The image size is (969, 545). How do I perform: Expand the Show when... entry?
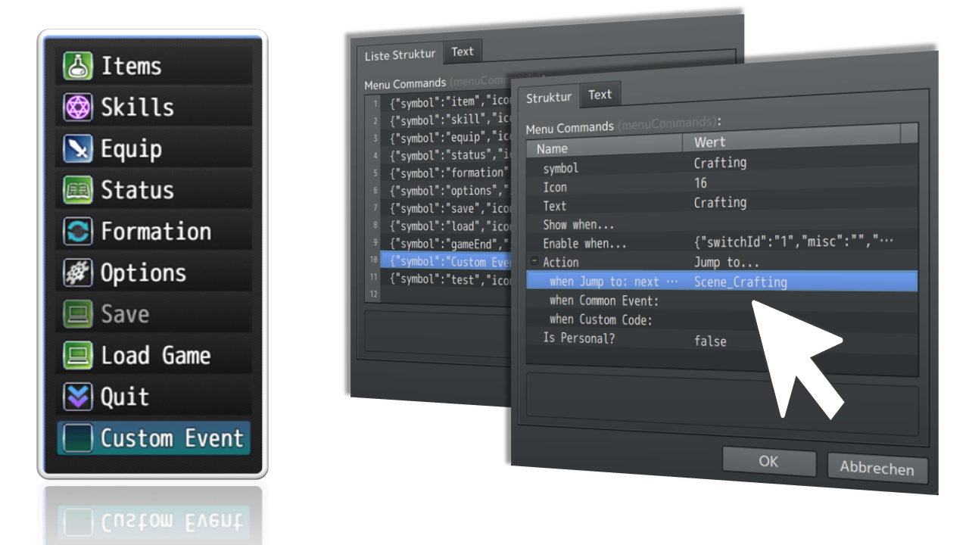pyautogui.click(x=580, y=225)
